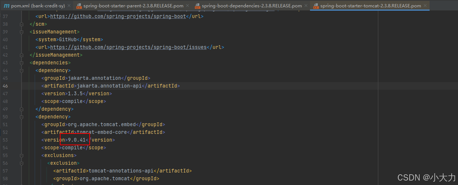Image resolution: width=458 pixels, height=185 pixels.
Task: Collapse the dependencies block at line 43
Action: tap(22, 63)
